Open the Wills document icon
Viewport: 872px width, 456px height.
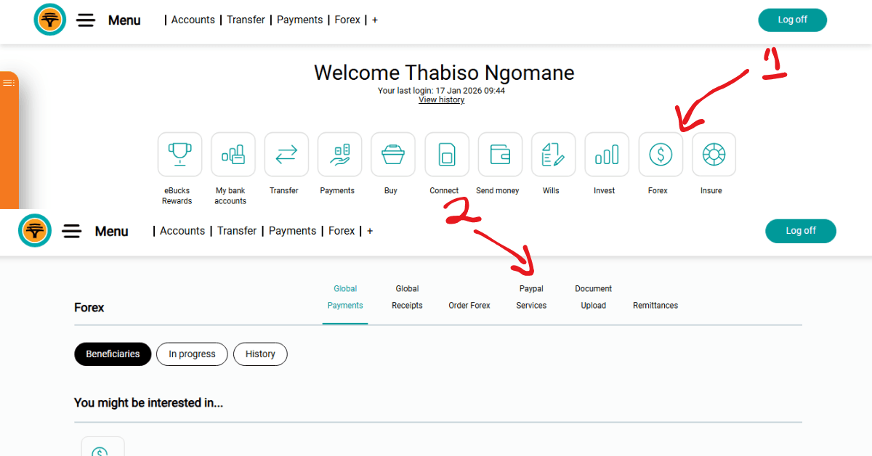(x=553, y=154)
